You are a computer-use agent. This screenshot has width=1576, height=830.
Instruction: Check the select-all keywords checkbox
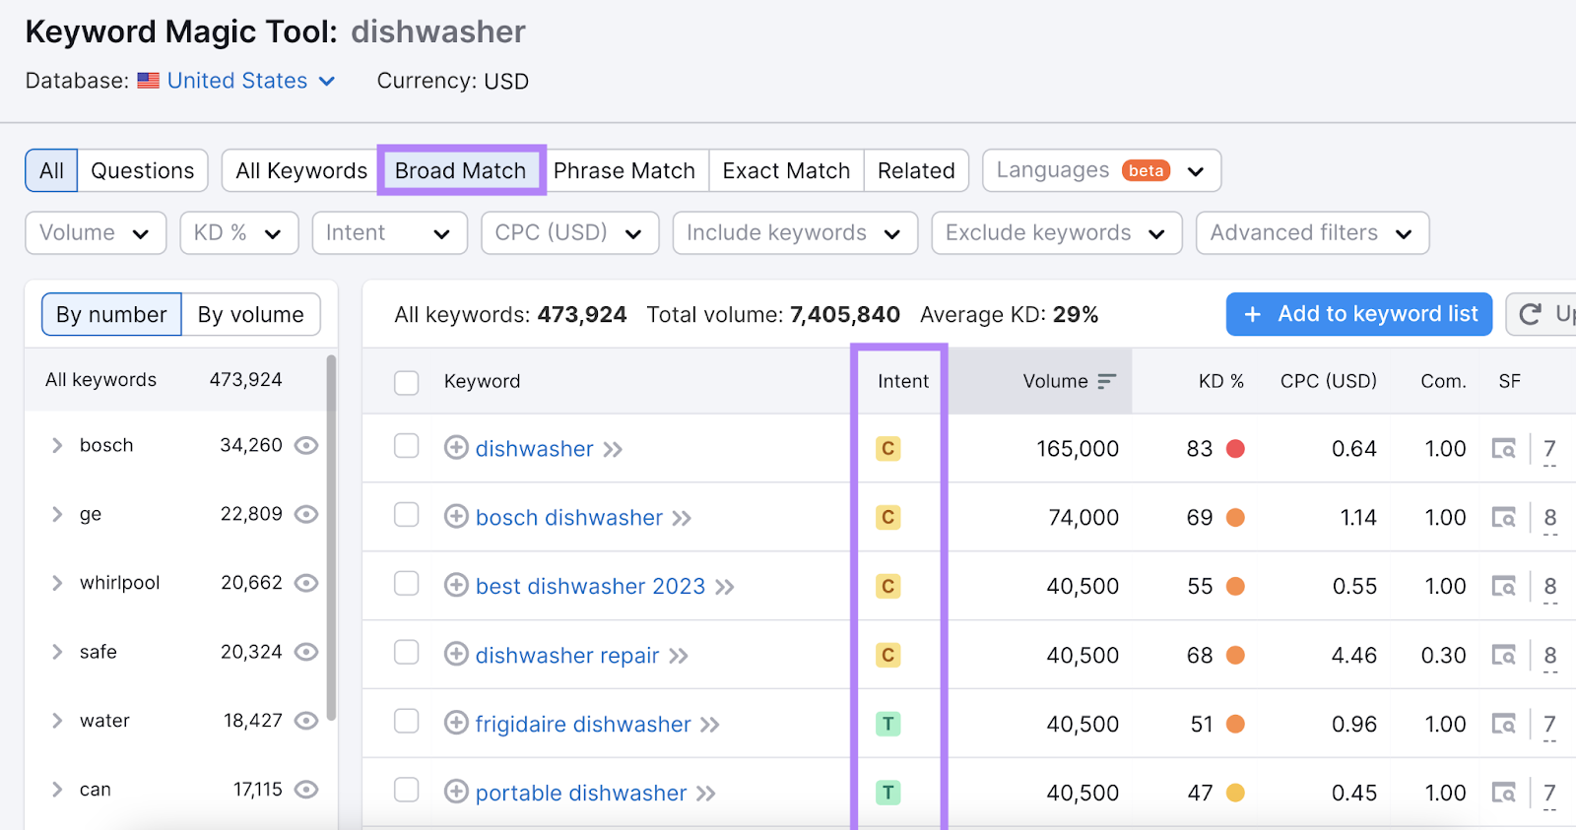407,382
